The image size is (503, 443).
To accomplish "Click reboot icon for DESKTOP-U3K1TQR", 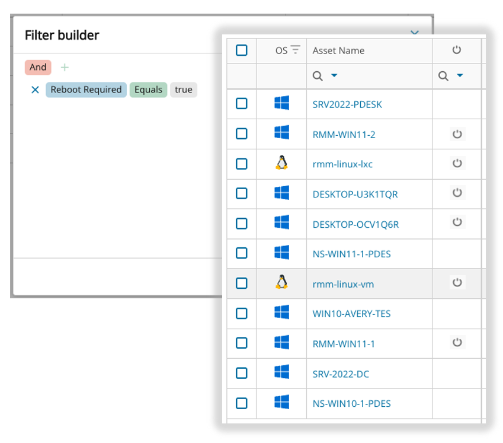I will [456, 193].
